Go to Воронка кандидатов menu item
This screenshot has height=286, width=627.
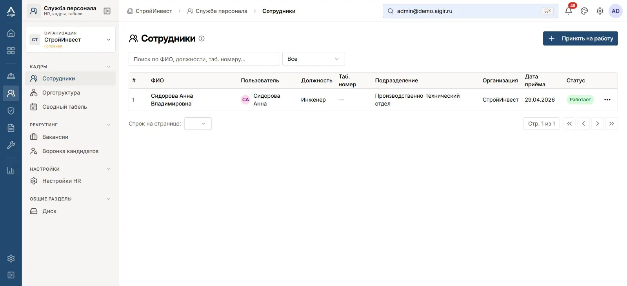click(x=70, y=151)
